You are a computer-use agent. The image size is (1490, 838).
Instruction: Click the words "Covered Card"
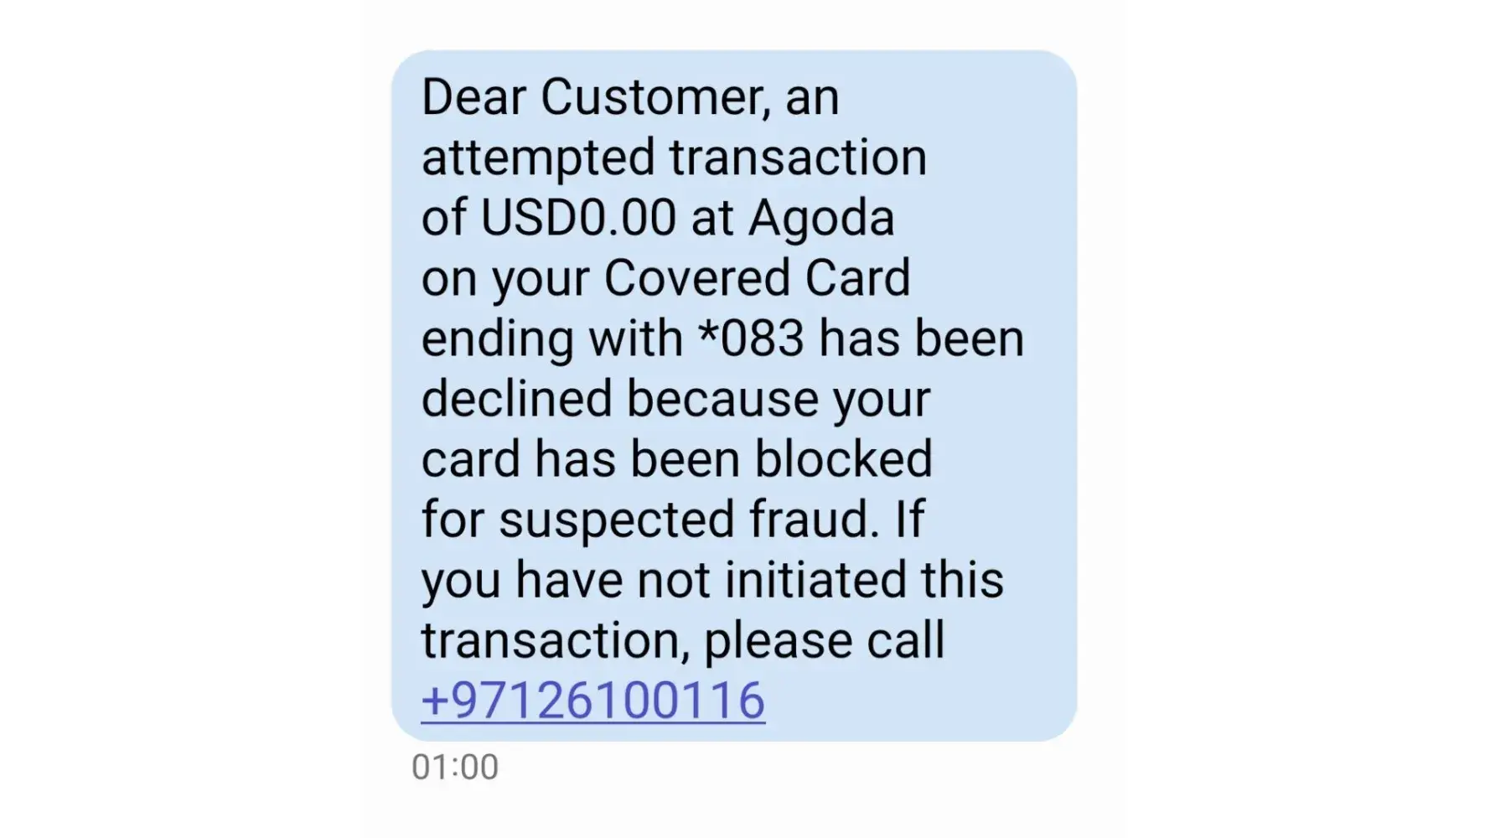[757, 278]
